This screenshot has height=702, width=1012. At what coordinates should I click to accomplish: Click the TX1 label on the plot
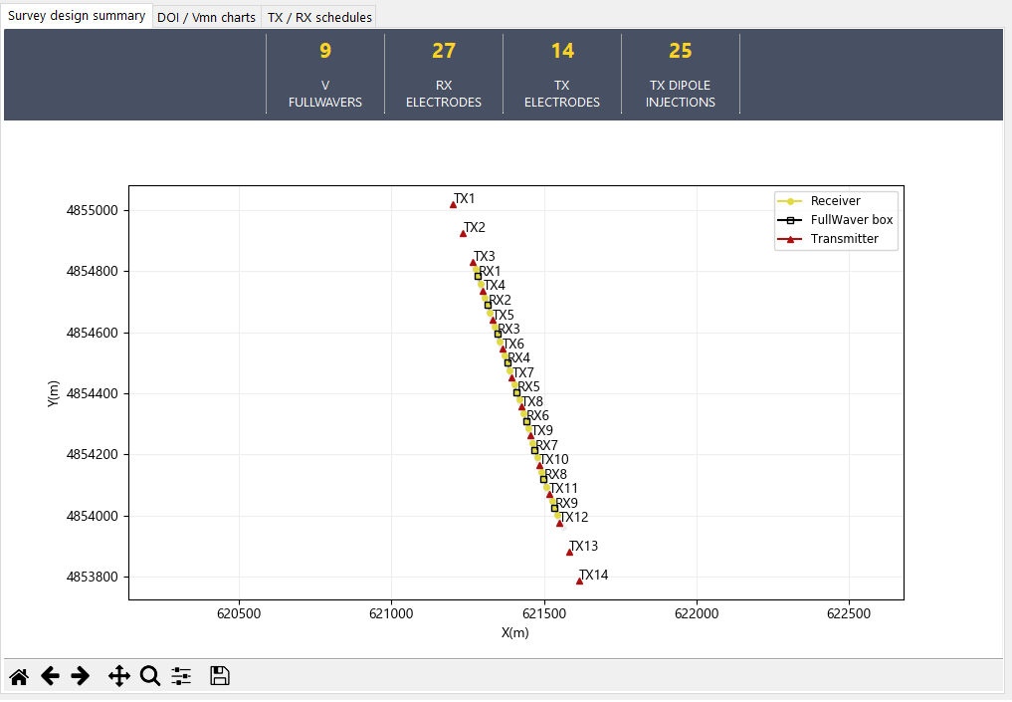pyautogui.click(x=464, y=199)
